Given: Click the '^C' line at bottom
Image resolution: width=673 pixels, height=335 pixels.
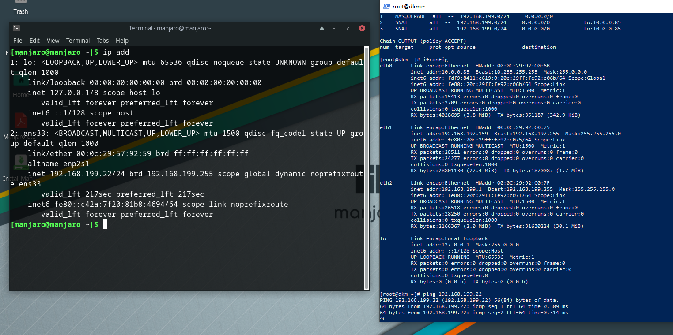Looking at the screenshot, I should tap(383, 319).
